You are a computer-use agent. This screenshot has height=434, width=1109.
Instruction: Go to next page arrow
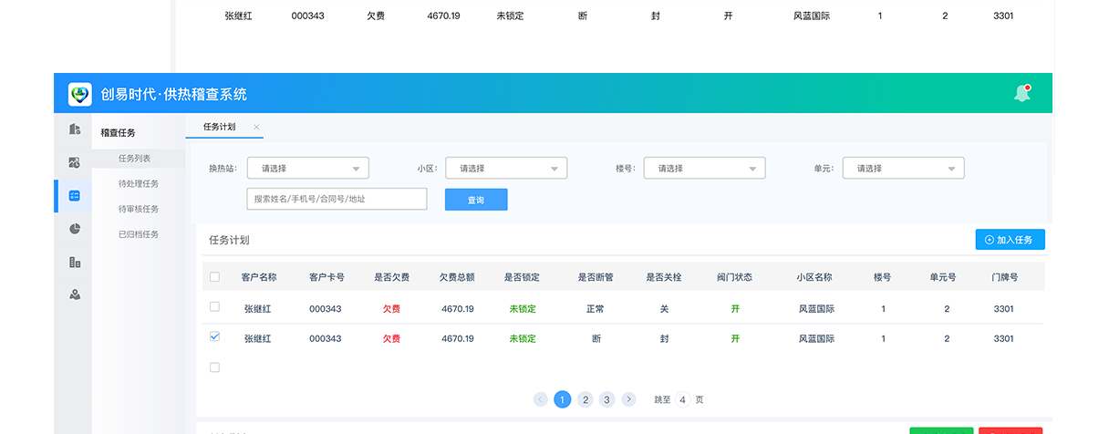[x=629, y=399]
